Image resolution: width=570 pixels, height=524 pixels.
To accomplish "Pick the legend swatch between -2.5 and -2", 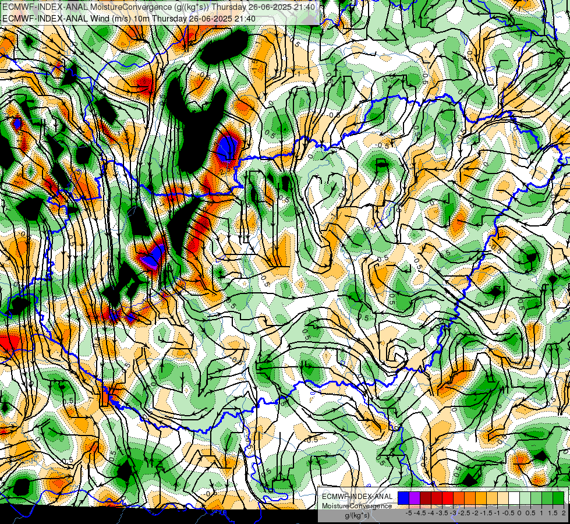I will 470,498.
